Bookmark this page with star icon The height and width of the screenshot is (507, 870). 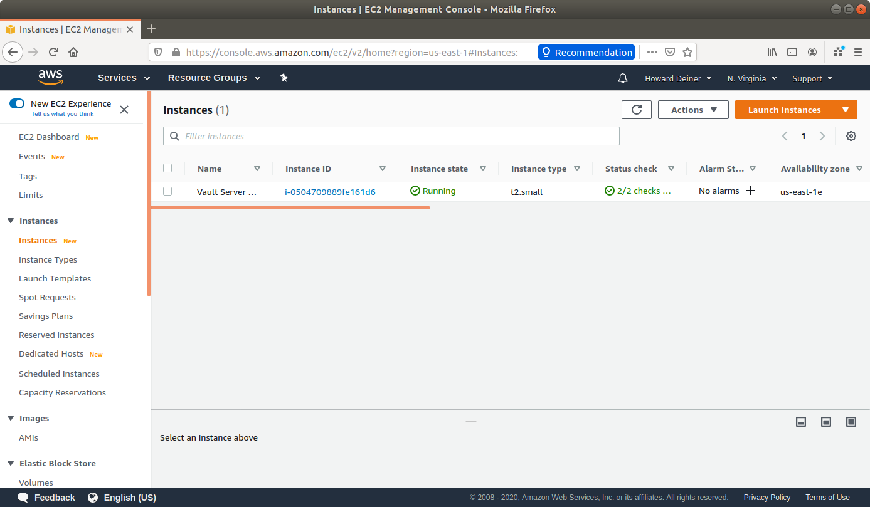pos(687,52)
